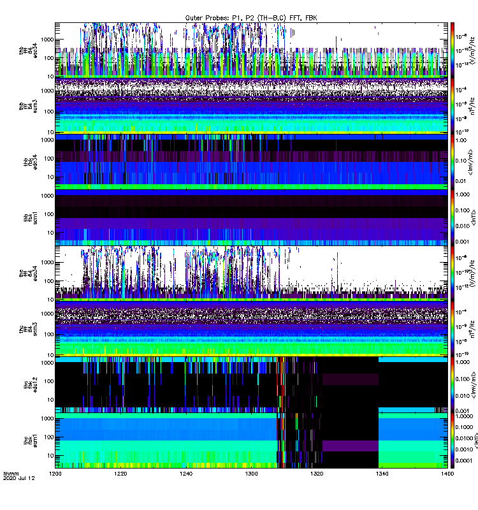The width and height of the screenshot is (478, 510).
Task: Click the 10 frequency tick on the thc fbk scm1 panel
Action: pos(50,456)
